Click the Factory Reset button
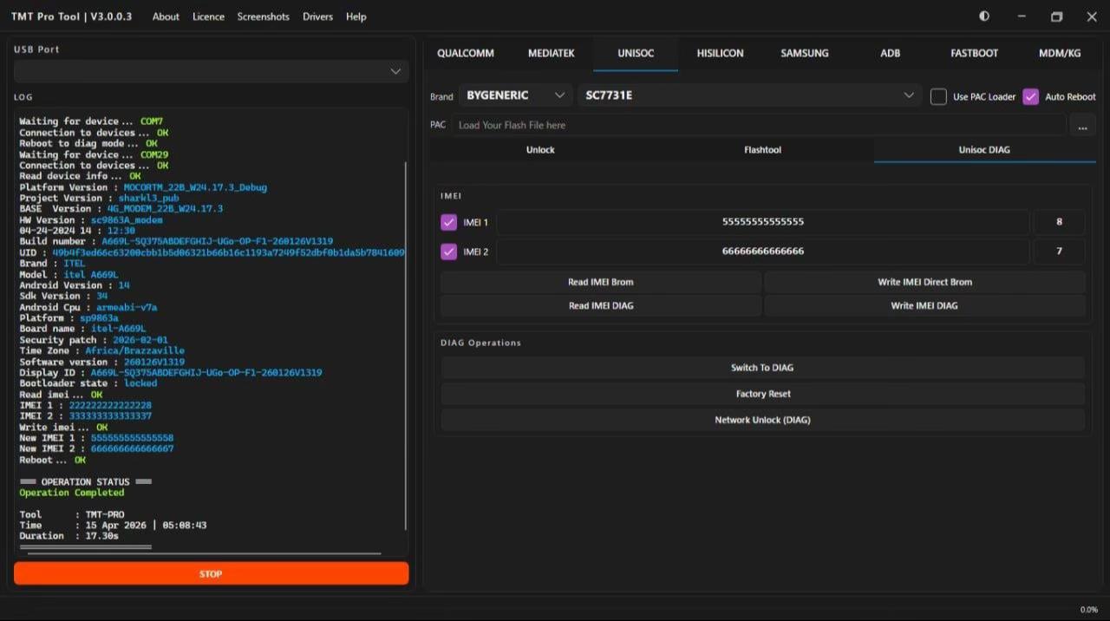The width and height of the screenshot is (1110, 621). [762, 394]
